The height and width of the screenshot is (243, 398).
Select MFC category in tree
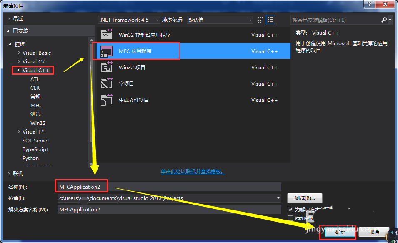click(36, 106)
